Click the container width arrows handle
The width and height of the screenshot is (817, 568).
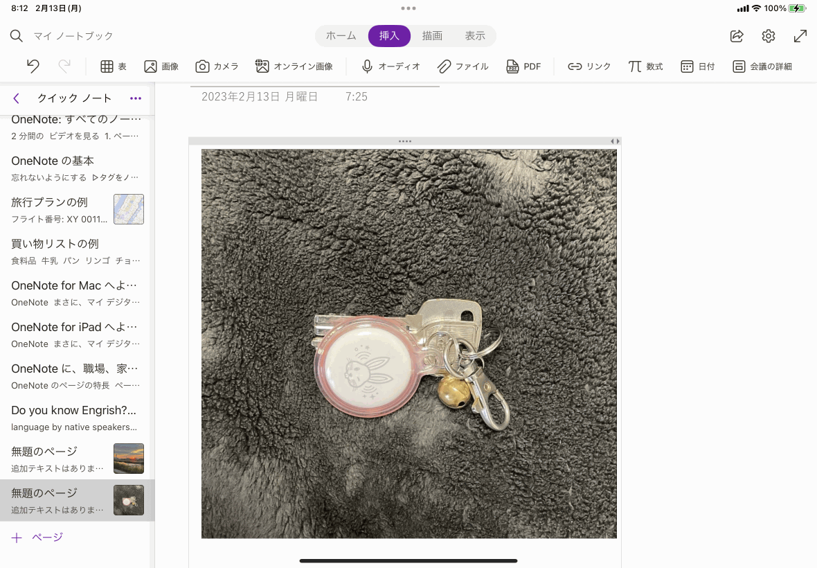click(616, 141)
